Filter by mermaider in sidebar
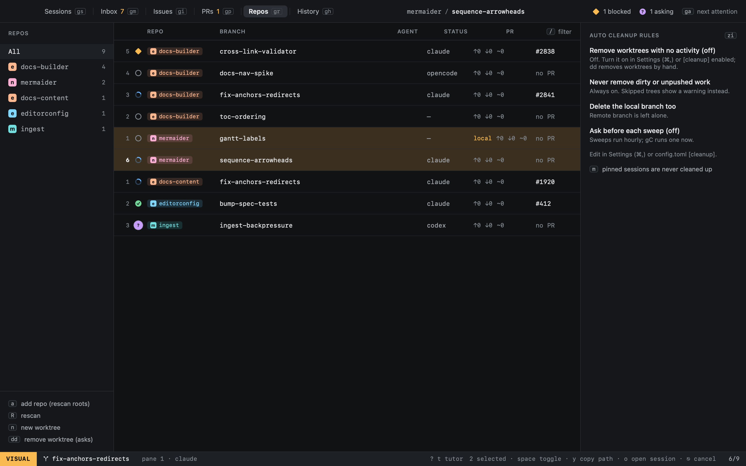Screen dimensions: 746x466 coord(57,82)
